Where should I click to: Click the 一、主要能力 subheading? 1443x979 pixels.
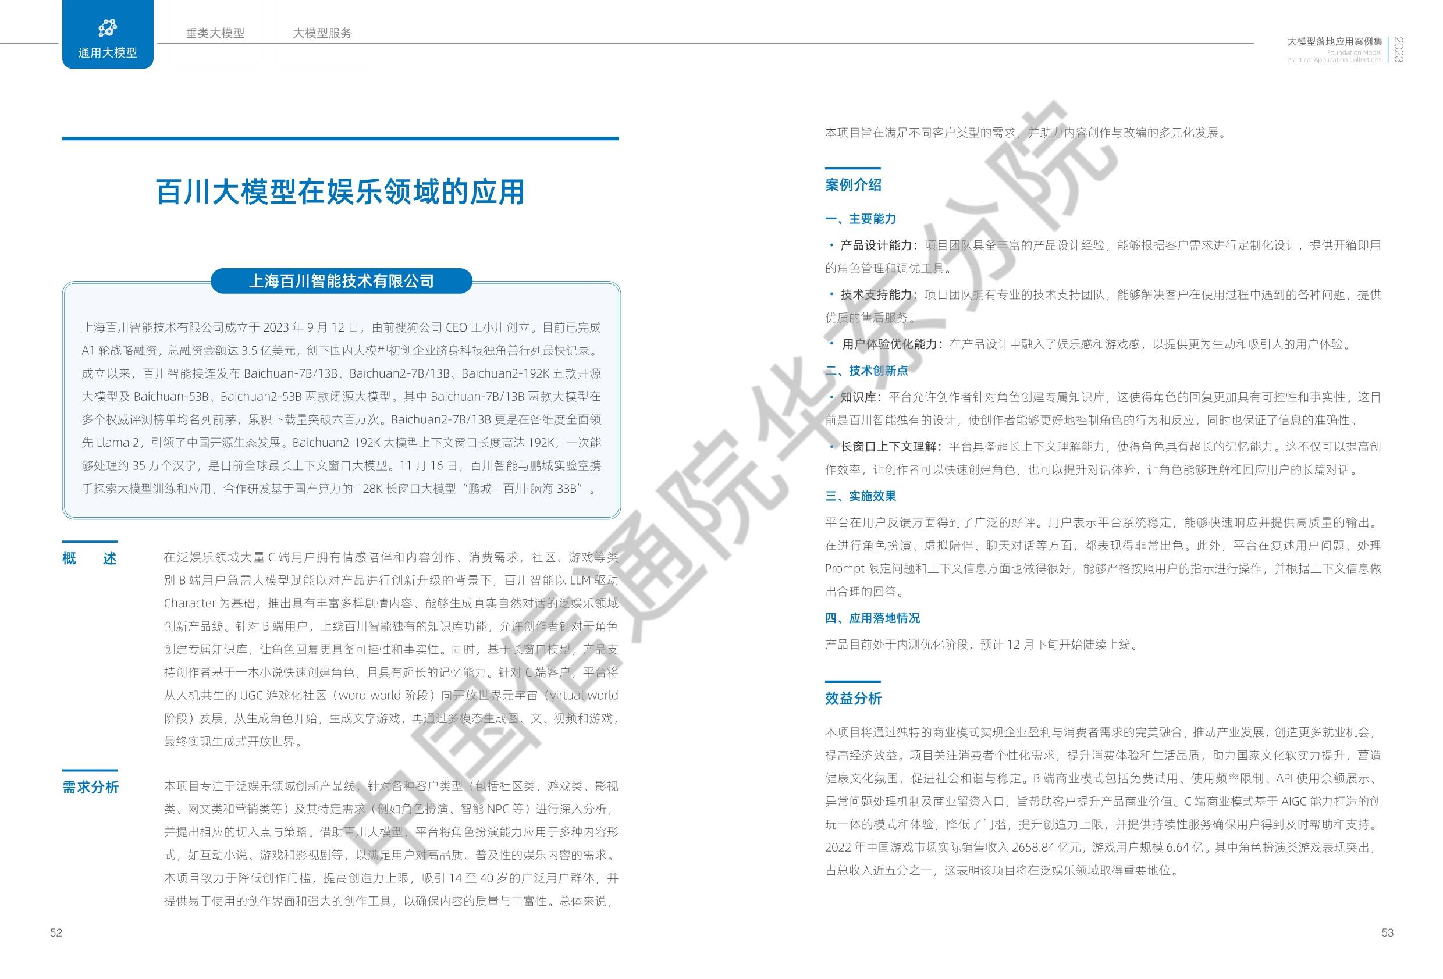[860, 219]
